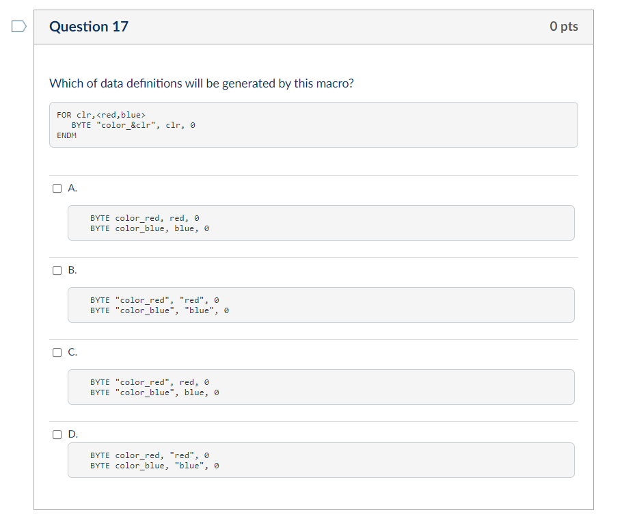The width and height of the screenshot is (624, 521).
Task: Check the checkbox for option A
Action: point(57,188)
